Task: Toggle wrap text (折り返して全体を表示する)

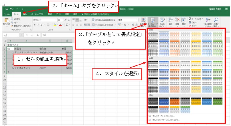Action: pyautogui.click(x=104, y=20)
